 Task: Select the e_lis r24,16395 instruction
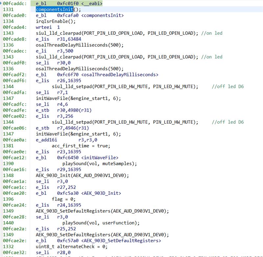(59, 205)
